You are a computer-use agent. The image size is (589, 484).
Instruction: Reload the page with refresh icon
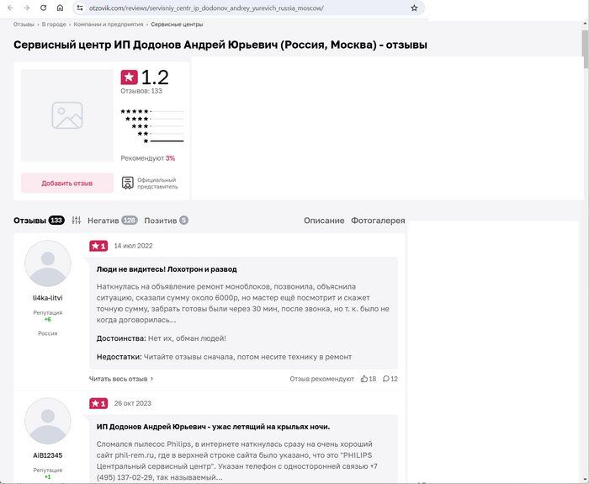[x=43, y=8]
